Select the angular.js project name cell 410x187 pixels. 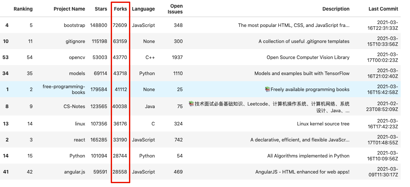tap(75, 172)
